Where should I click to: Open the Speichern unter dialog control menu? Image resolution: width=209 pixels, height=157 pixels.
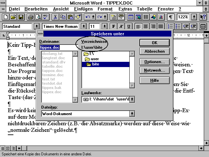pos(40,33)
